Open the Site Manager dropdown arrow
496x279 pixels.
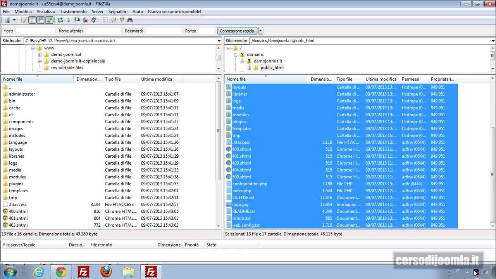click(14, 20)
